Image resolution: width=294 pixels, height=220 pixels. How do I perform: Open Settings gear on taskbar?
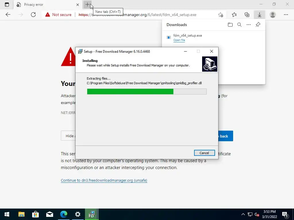click(x=78, y=214)
